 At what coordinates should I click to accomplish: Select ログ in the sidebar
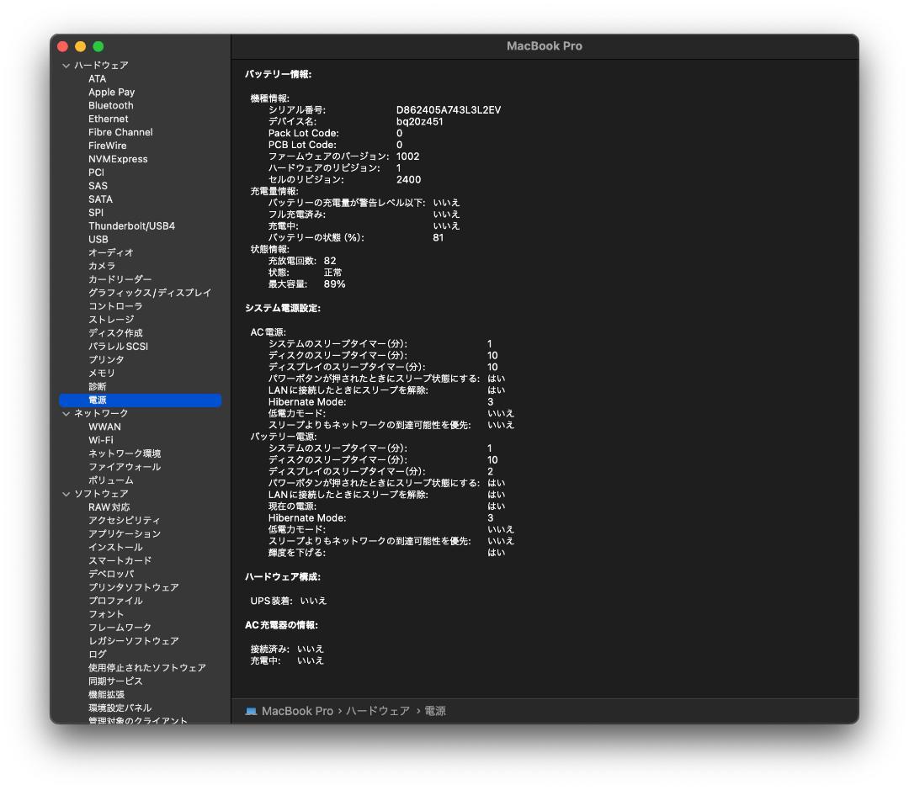pos(98,654)
